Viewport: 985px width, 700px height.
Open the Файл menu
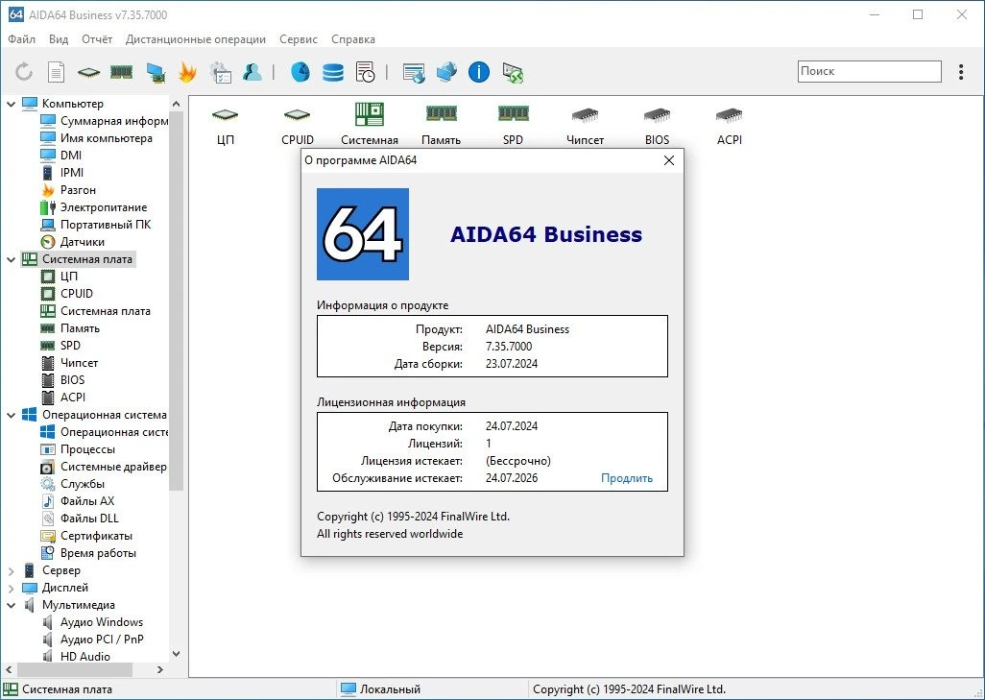21,39
